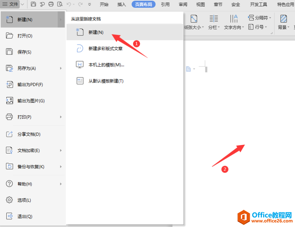
Task: Select 新建(N) in the file menu
Action: point(33,19)
